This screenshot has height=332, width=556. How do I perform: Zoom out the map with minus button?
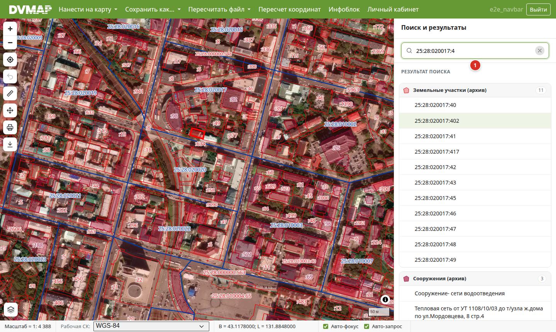[x=10, y=42]
